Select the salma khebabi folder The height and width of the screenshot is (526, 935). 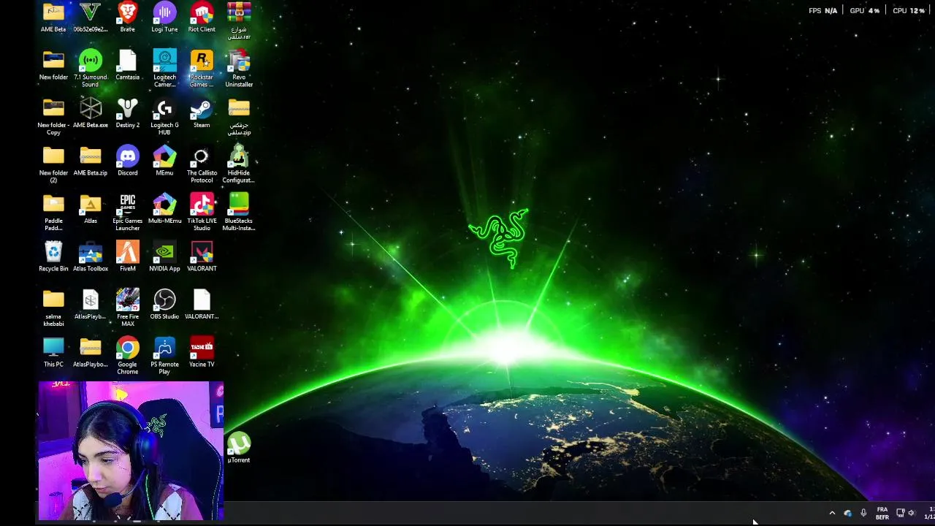53,308
